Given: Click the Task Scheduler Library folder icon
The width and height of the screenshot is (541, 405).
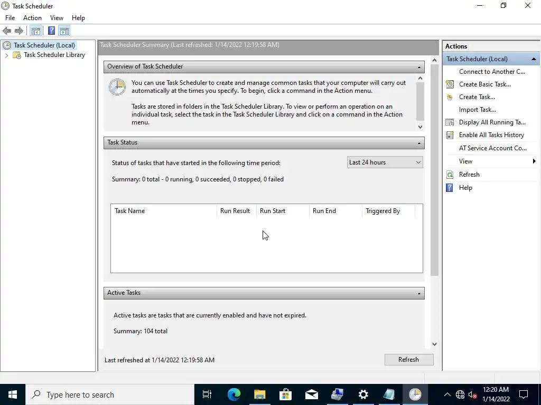Looking at the screenshot, I should (x=16, y=55).
